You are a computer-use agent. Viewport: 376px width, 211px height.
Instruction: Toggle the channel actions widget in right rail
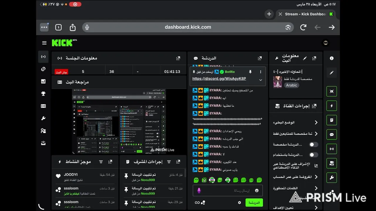pyautogui.click(x=332, y=163)
